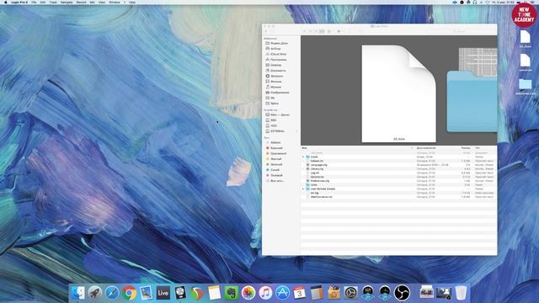539x303 pixels.
Task: Click Finder back navigation arrow
Action: [266, 32]
